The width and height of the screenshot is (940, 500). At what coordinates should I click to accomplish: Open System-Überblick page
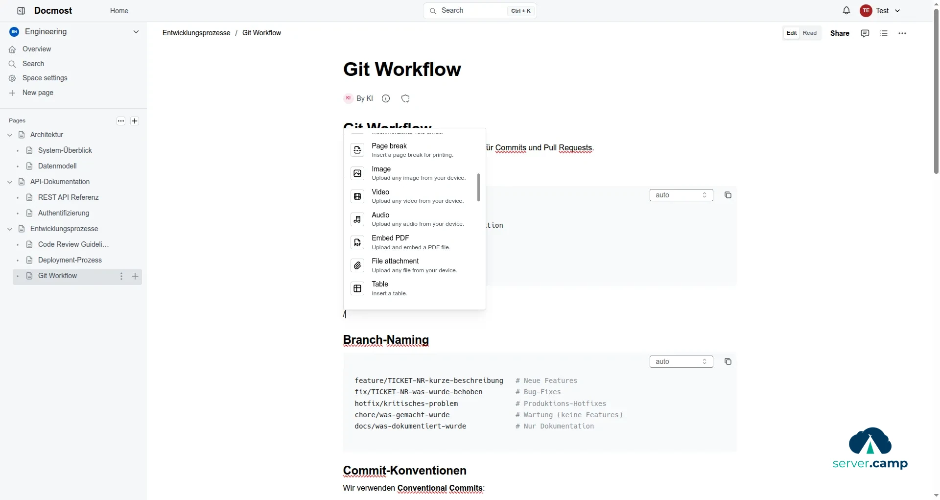(65, 150)
